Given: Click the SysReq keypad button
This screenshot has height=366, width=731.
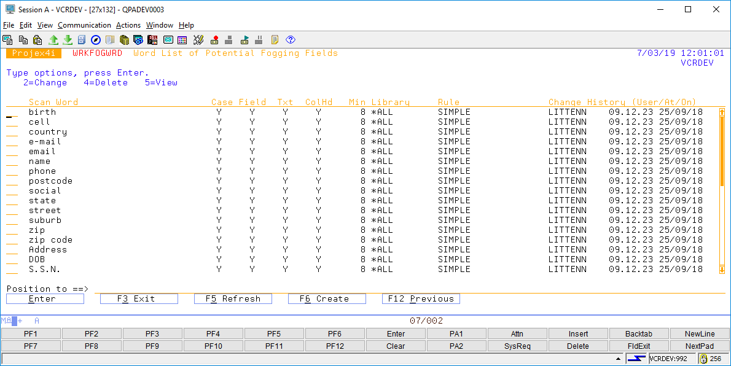Looking at the screenshot, I should click(x=517, y=346).
